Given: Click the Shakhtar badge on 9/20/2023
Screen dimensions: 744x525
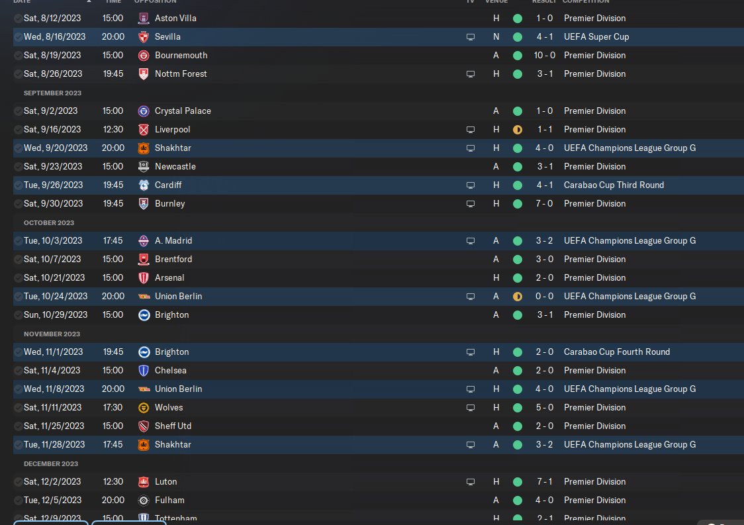Looking at the screenshot, I should (143, 148).
